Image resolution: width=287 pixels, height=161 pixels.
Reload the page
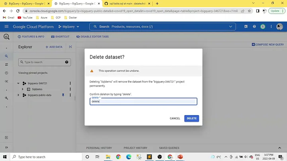[18, 11]
